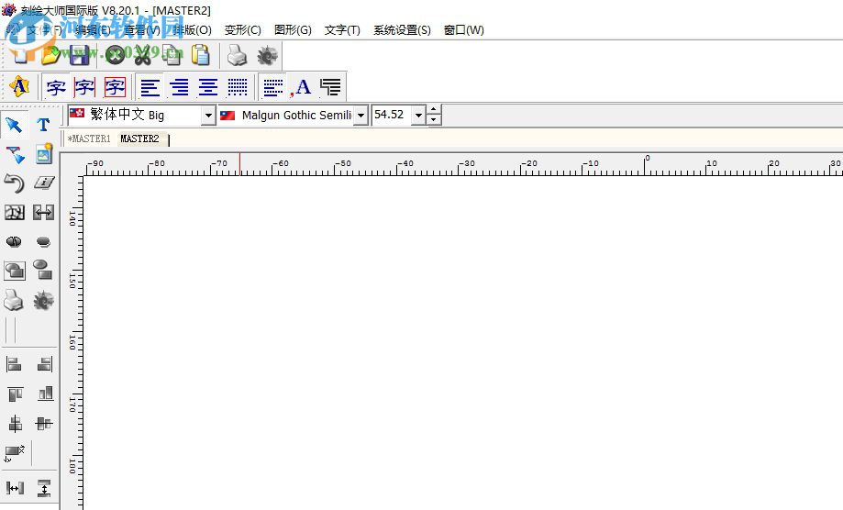843x510 pixels.
Task: Click the cutter gear icon in top toolbar
Action: coord(267,55)
